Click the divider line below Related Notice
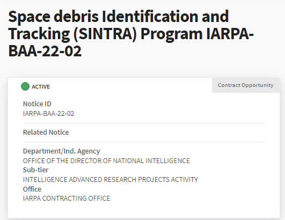The image size is (285, 220). [144, 142]
